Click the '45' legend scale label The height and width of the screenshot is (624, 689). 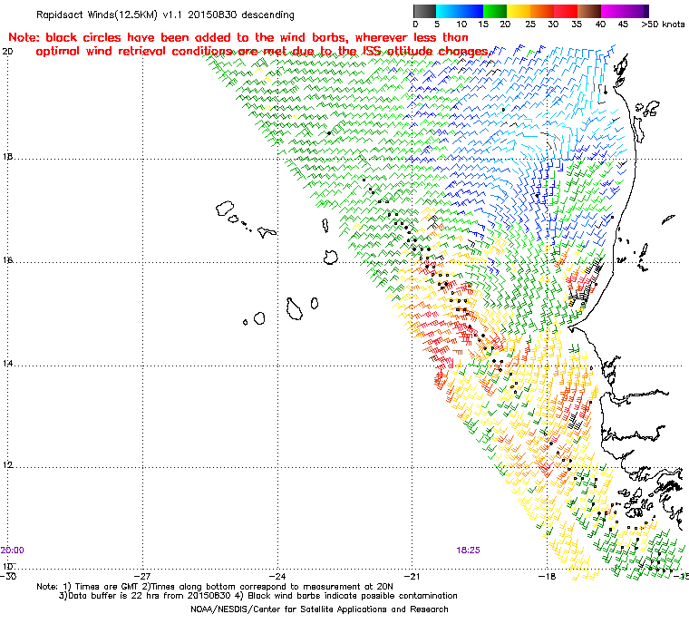(623, 24)
